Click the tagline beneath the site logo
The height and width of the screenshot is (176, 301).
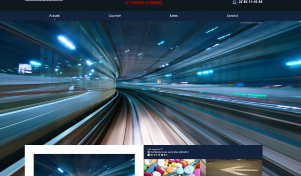(143, 7)
